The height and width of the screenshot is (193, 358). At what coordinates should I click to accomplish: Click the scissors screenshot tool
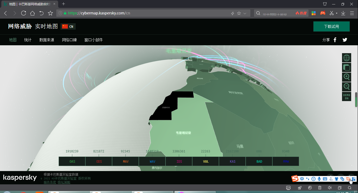[332, 13]
